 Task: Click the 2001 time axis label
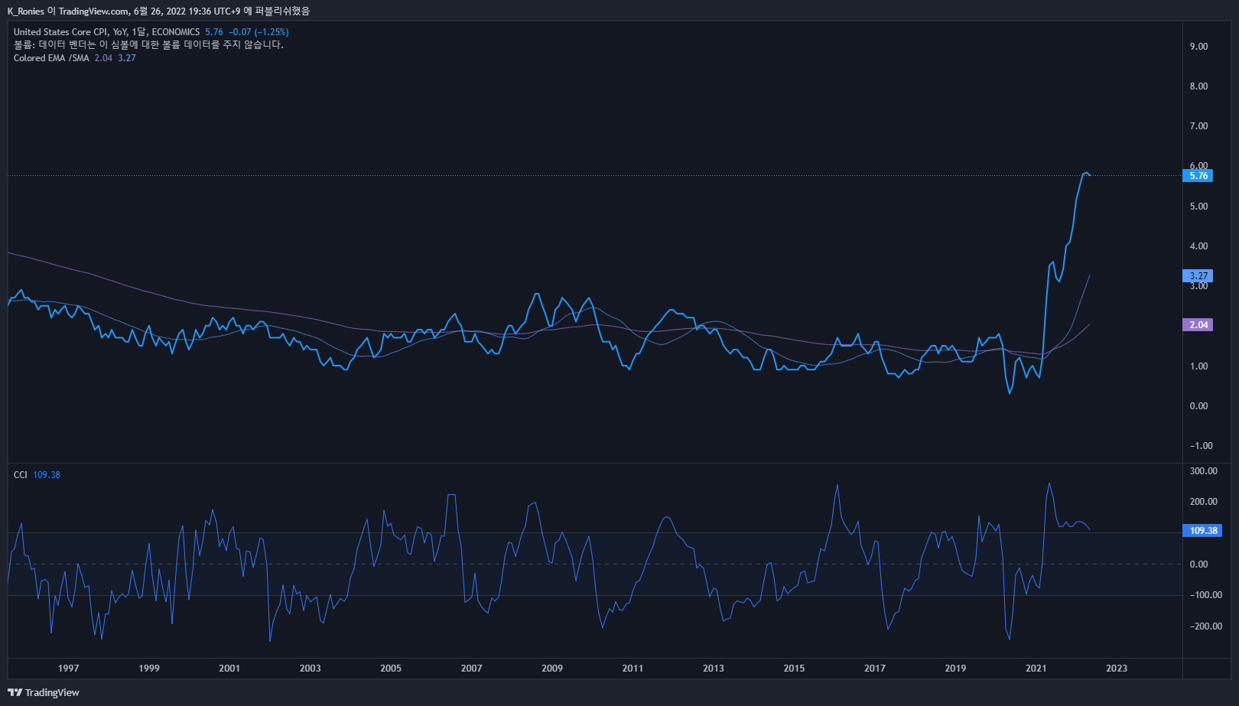[x=229, y=669]
